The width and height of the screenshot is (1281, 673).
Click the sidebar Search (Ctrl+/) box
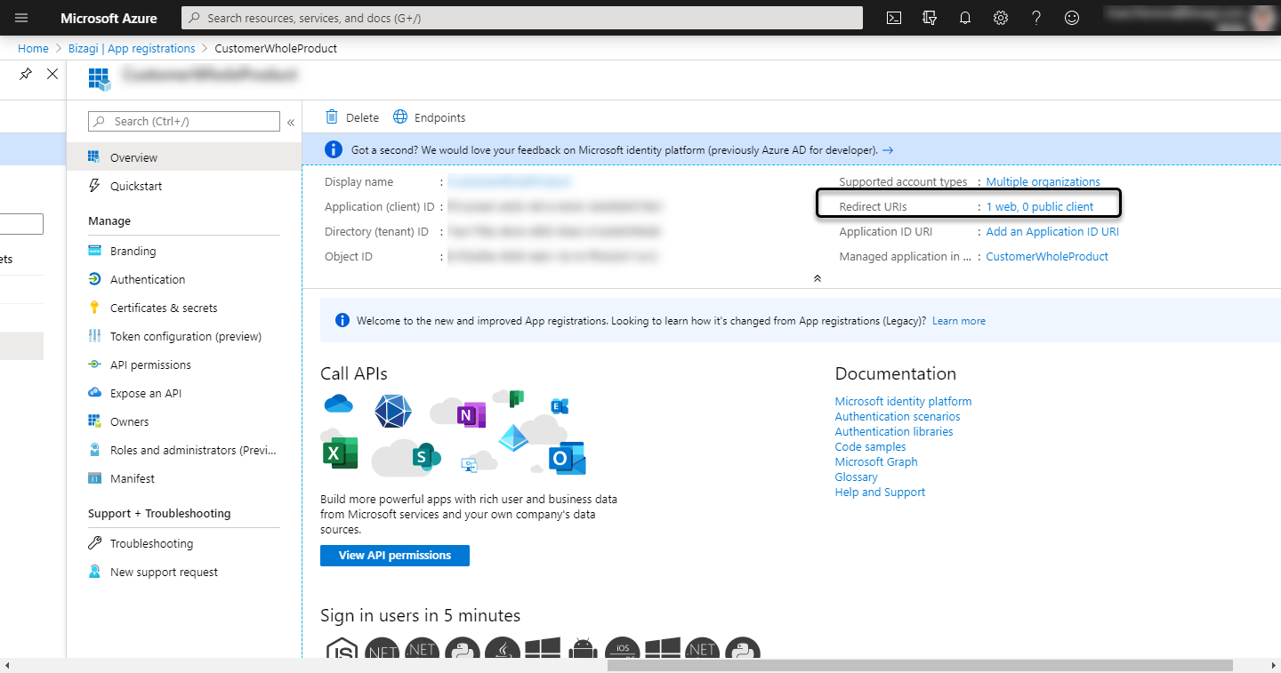tap(184, 122)
